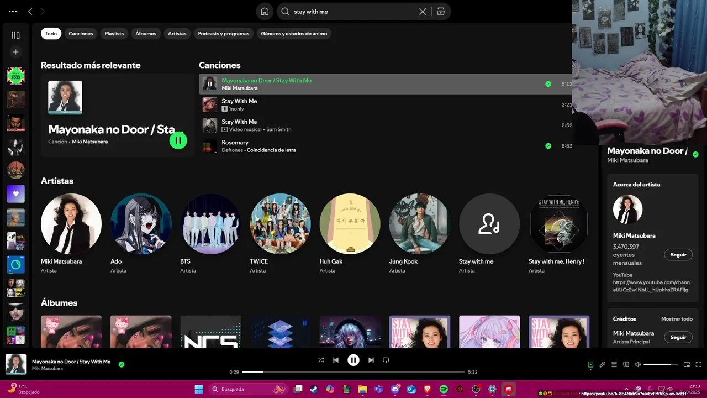Open the Browse icon beside search
707x398 pixels.
click(441, 12)
